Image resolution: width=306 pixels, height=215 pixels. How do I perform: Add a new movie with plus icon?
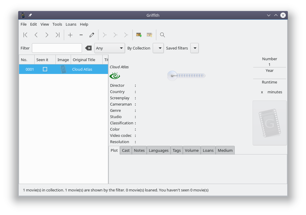coord(70,35)
